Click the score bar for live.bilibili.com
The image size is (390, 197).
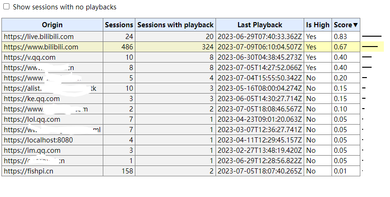click(x=371, y=36)
